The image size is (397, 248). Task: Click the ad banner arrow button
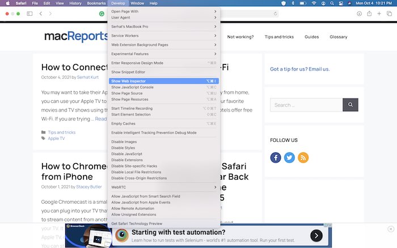316,236
